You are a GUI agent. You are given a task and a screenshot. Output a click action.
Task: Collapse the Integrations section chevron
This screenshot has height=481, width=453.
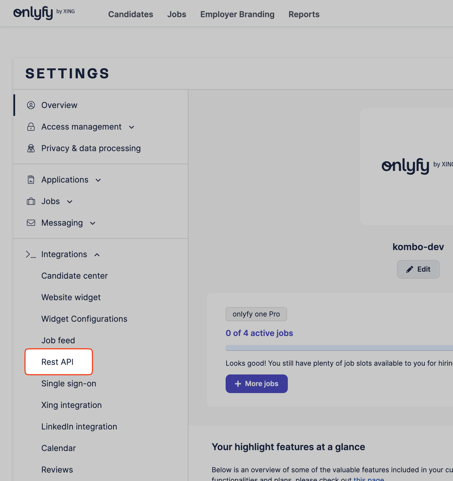(x=97, y=255)
